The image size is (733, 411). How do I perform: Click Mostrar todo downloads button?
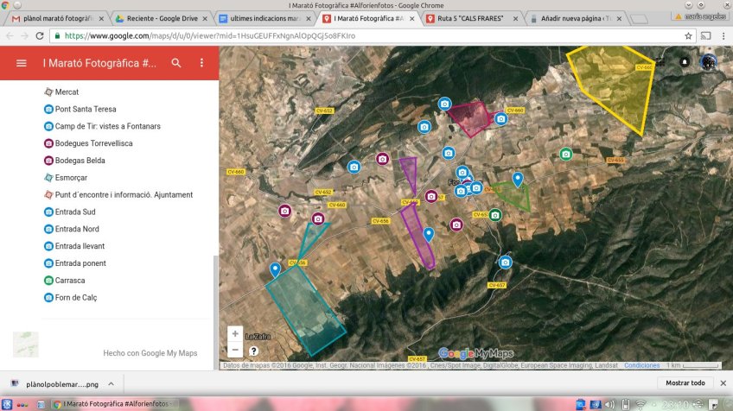click(x=685, y=383)
